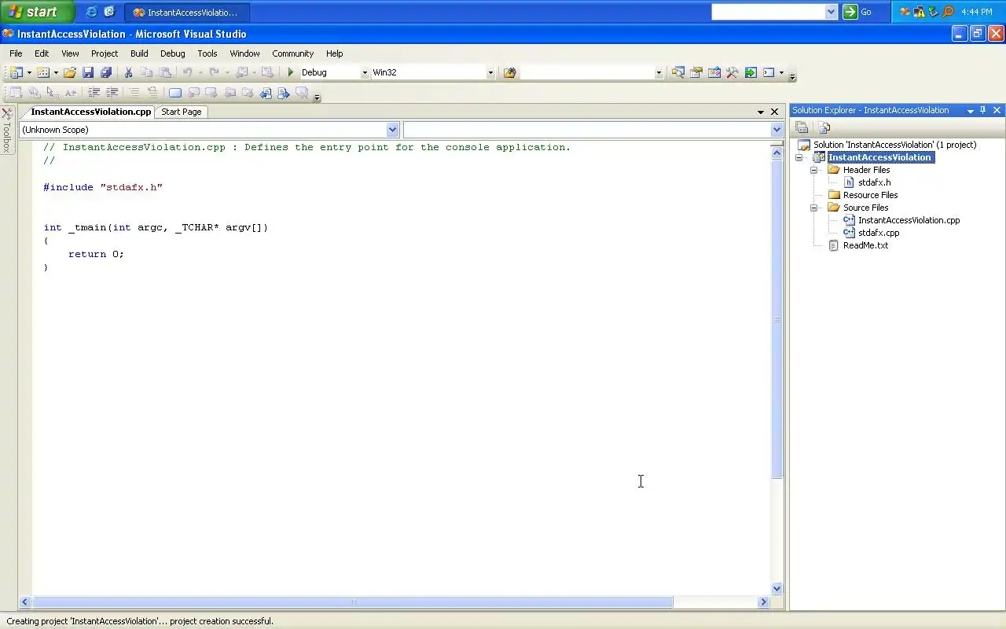Screen dimensions: 1006x629
Task: Click the Copy toolbar icon
Action: [x=146, y=72]
